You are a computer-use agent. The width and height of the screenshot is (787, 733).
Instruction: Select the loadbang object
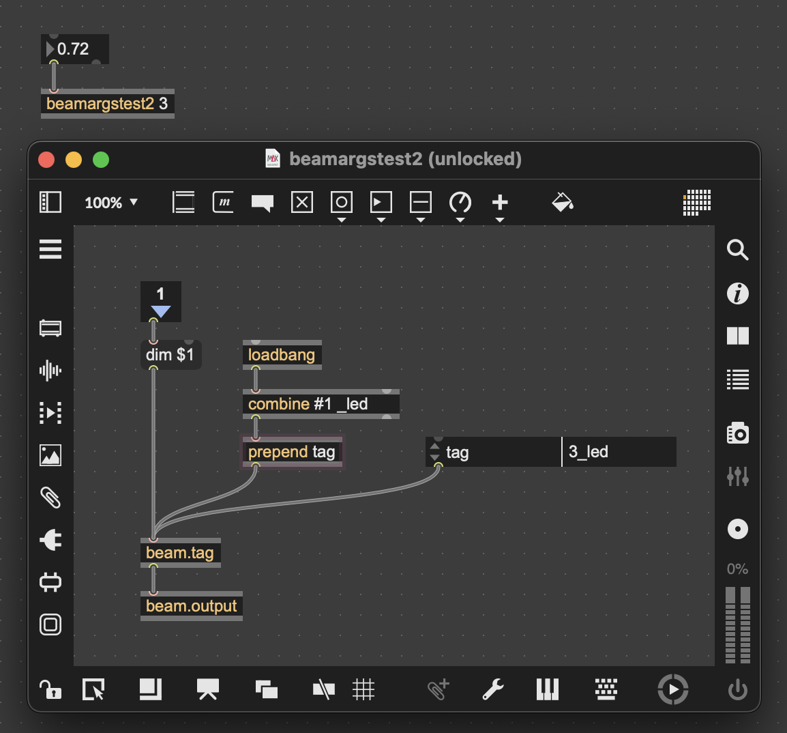point(282,355)
